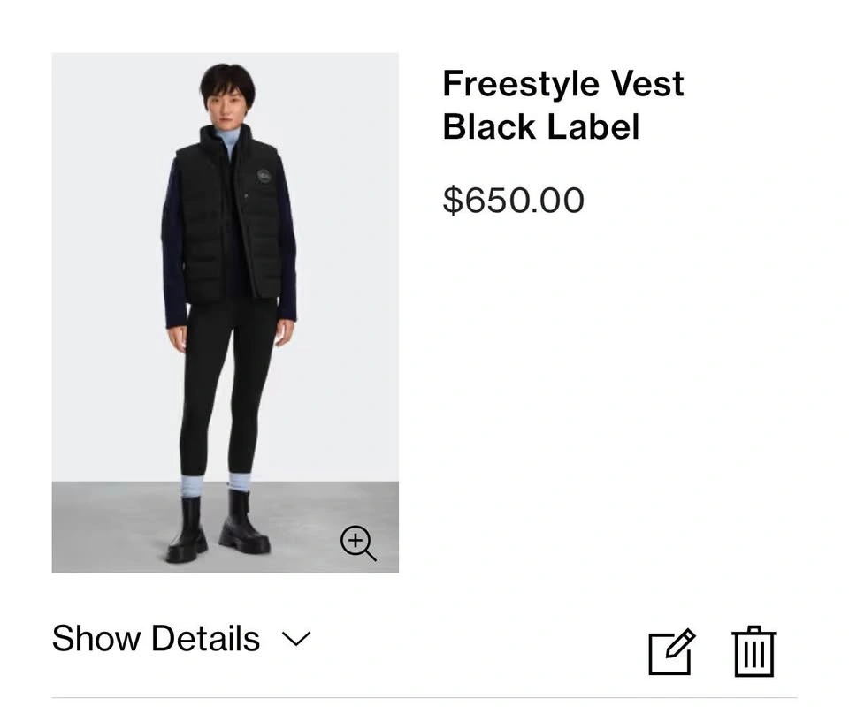The width and height of the screenshot is (849, 714).
Task: Click the Show Details label
Action: (156, 638)
